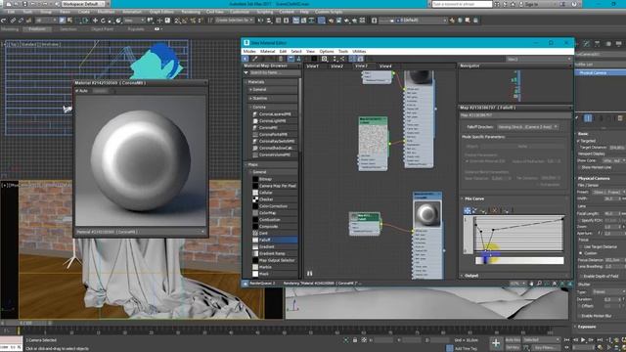
Task: Click the material preview sphere thumbnail
Action: [426, 213]
